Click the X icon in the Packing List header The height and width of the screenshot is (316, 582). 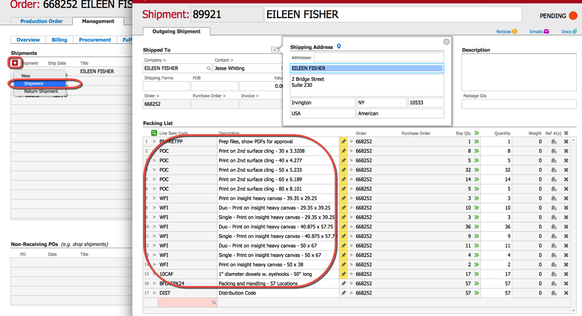[x=566, y=133]
